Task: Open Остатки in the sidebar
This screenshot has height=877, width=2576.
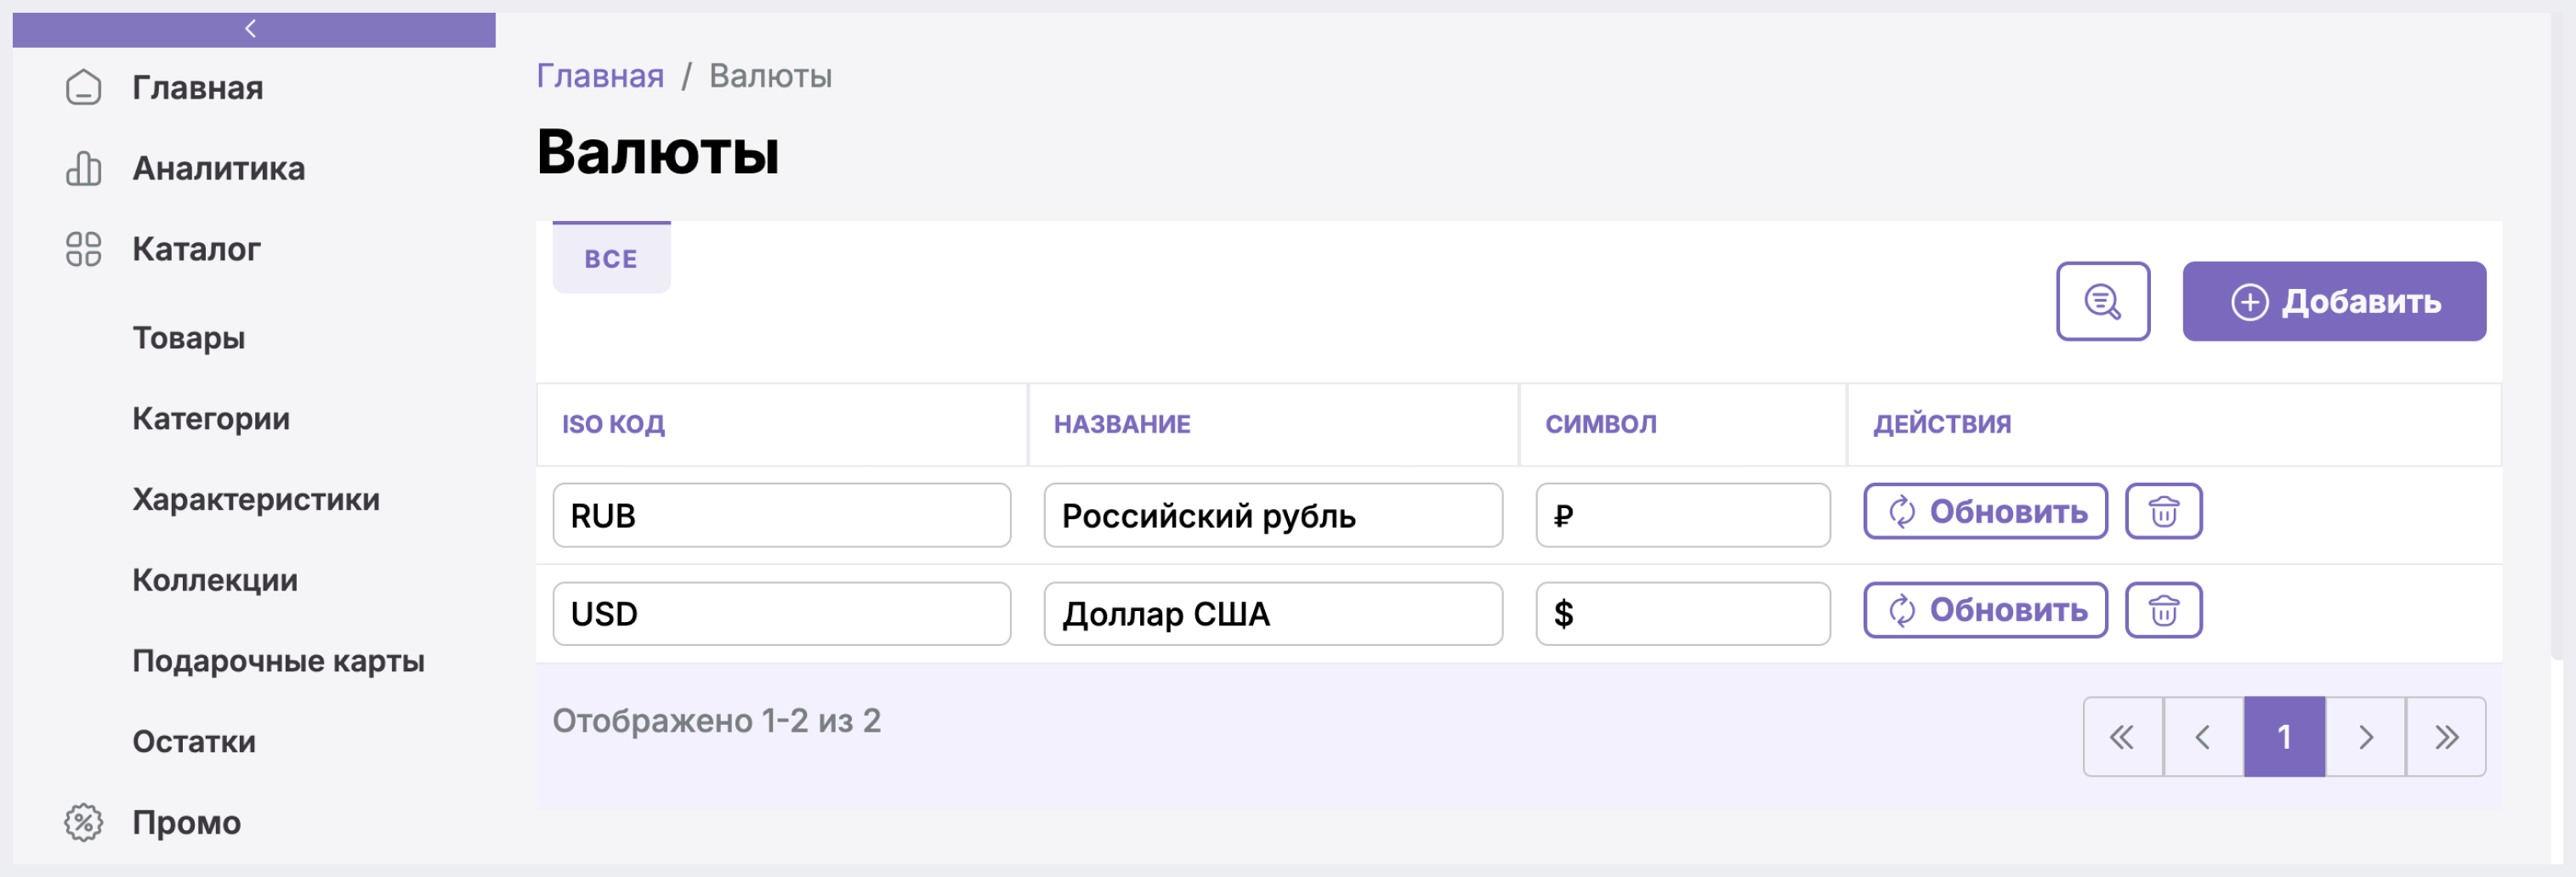Action: coord(194,742)
